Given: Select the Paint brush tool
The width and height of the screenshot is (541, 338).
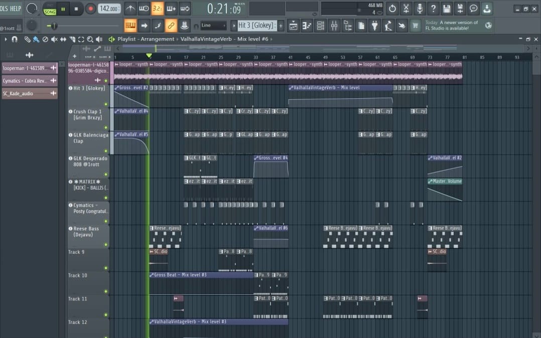Looking at the screenshot, I should coord(36,39).
